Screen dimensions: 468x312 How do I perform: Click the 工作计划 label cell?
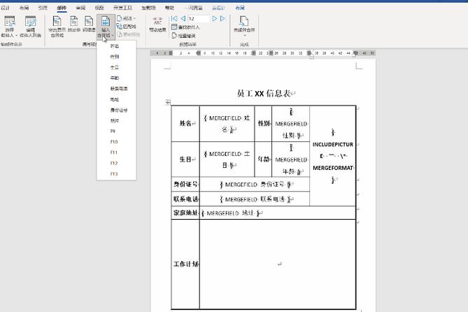[185, 264]
